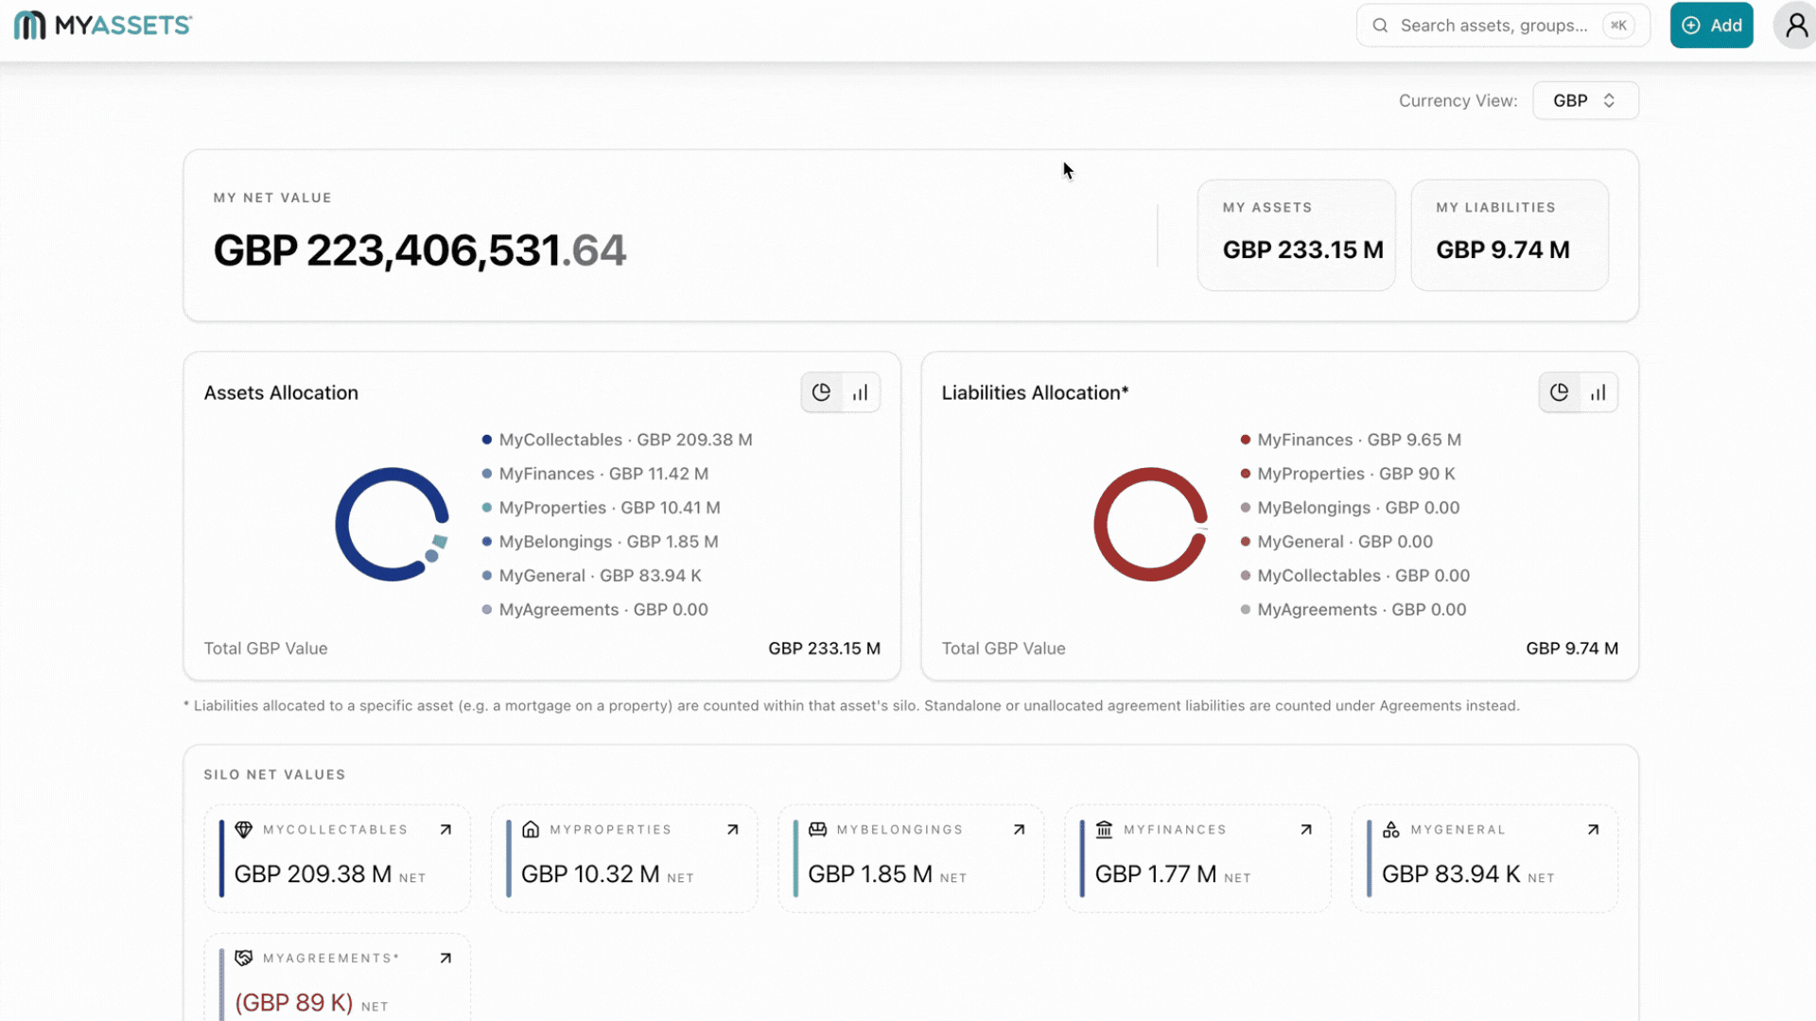Select MyCollectables · GBP 0.00 liabilities entry

(1354, 576)
